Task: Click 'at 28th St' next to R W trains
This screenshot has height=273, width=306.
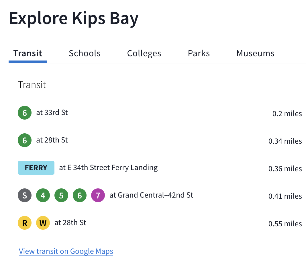Action: (x=70, y=223)
